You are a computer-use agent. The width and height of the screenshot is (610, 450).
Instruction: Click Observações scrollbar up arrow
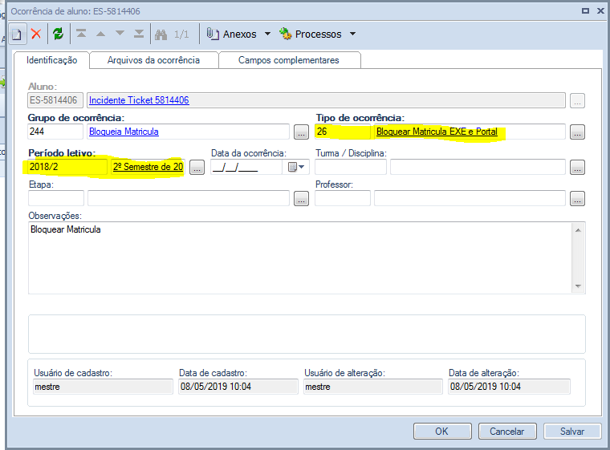tap(578, 230)
